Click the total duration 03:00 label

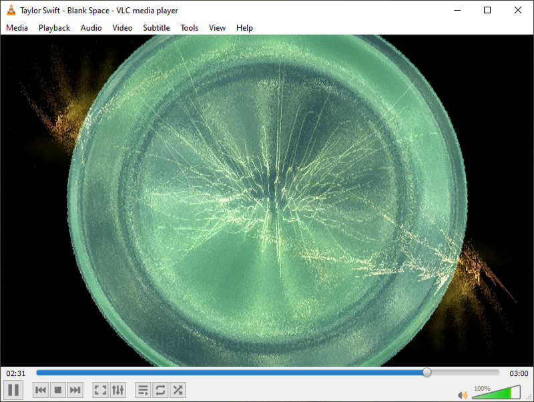click(519, 373)
